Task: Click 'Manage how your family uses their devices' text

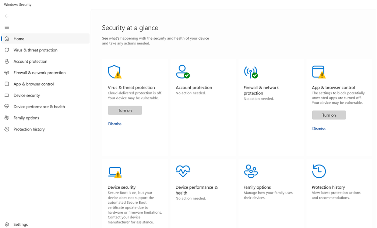Action: click(x=268, y=195)
